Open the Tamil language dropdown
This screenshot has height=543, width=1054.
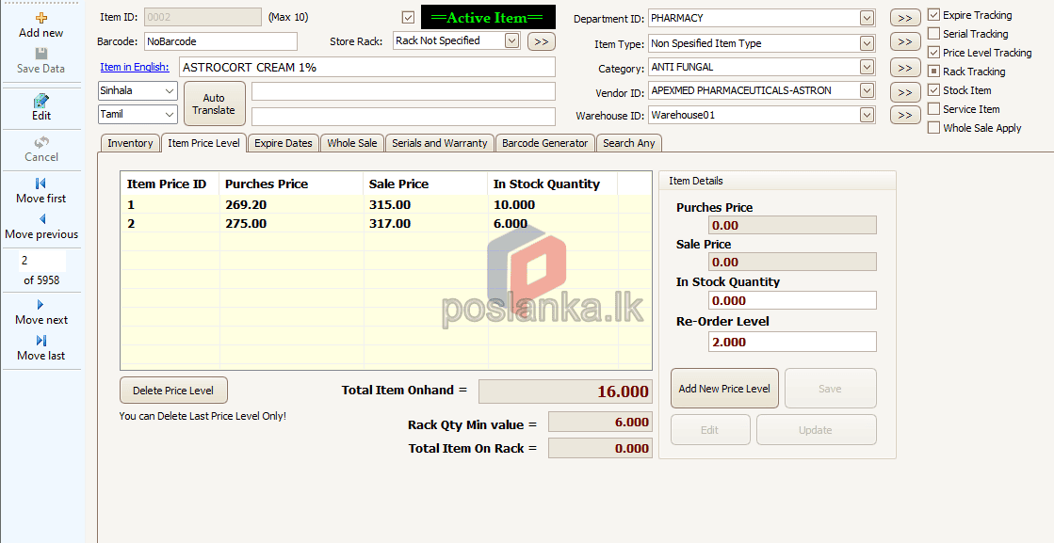(x=138, y=114)
